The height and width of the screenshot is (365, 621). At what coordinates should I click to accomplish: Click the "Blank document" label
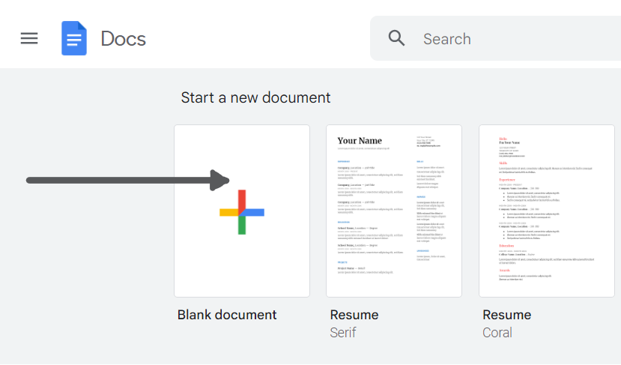pyautogui.click(x=227, y=315)
